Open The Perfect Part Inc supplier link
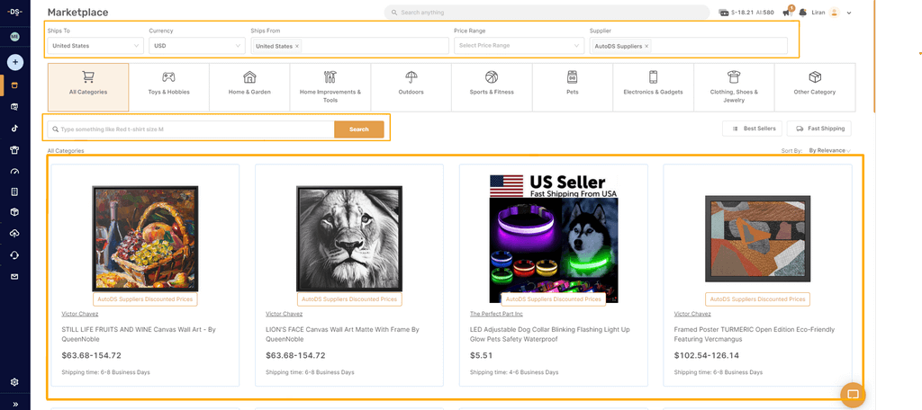This screenshot has width=922, height=410. tap(496, 314)
